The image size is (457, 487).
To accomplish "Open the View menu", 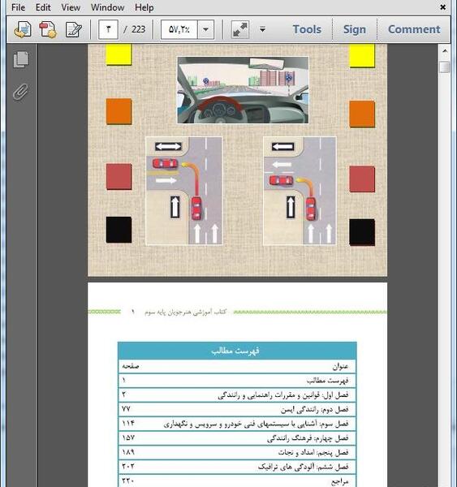I will point(71,7).
